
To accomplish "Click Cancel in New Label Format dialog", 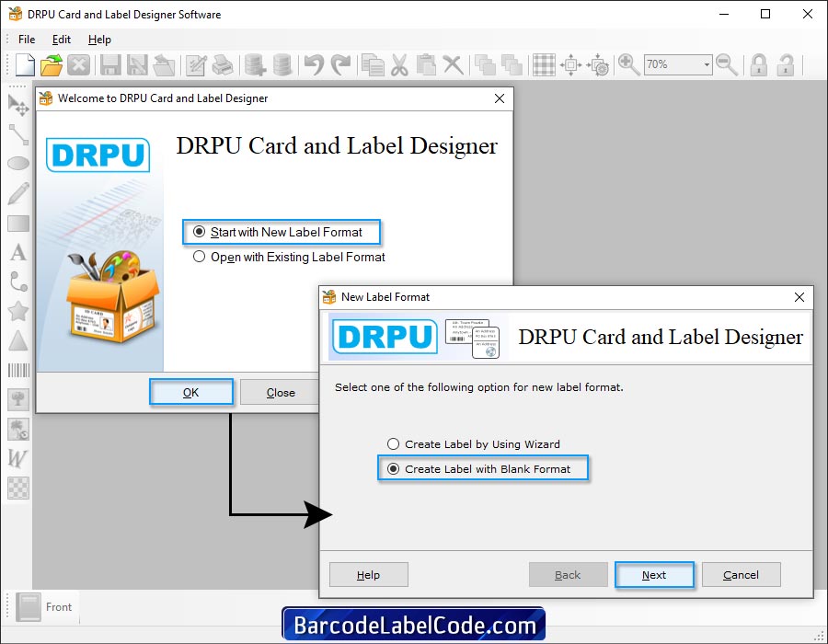I will [741, 575].
